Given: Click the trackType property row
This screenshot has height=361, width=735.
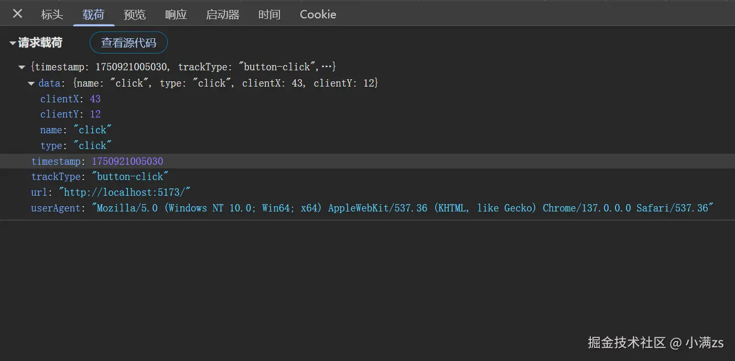Looking at the screenshot, I should (x=100, y=177).
